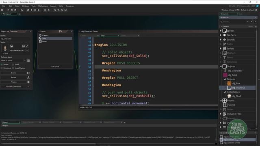Save the project via toolbar
Viewport: 260px width, 146px height.
(15, 10)
